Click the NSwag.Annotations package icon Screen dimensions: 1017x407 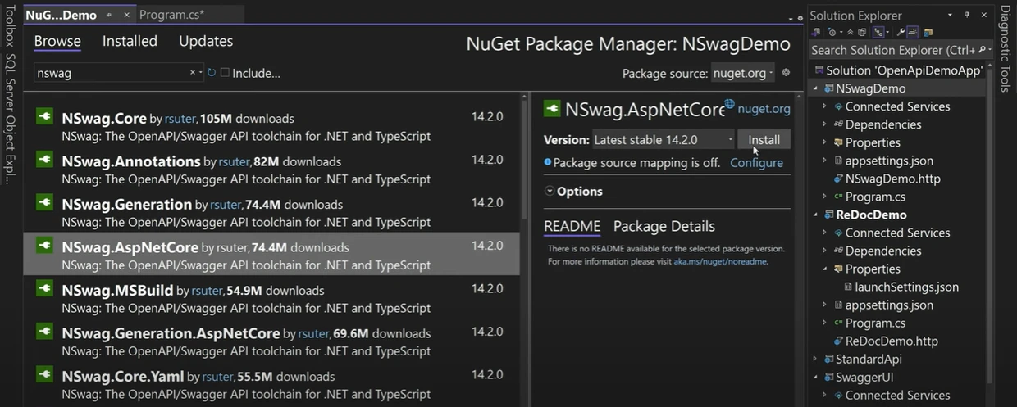[x=44, y=161]
